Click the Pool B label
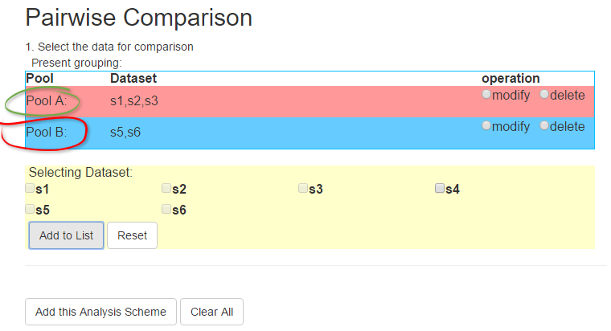611x331 pixels. click(x=47, y=132)
